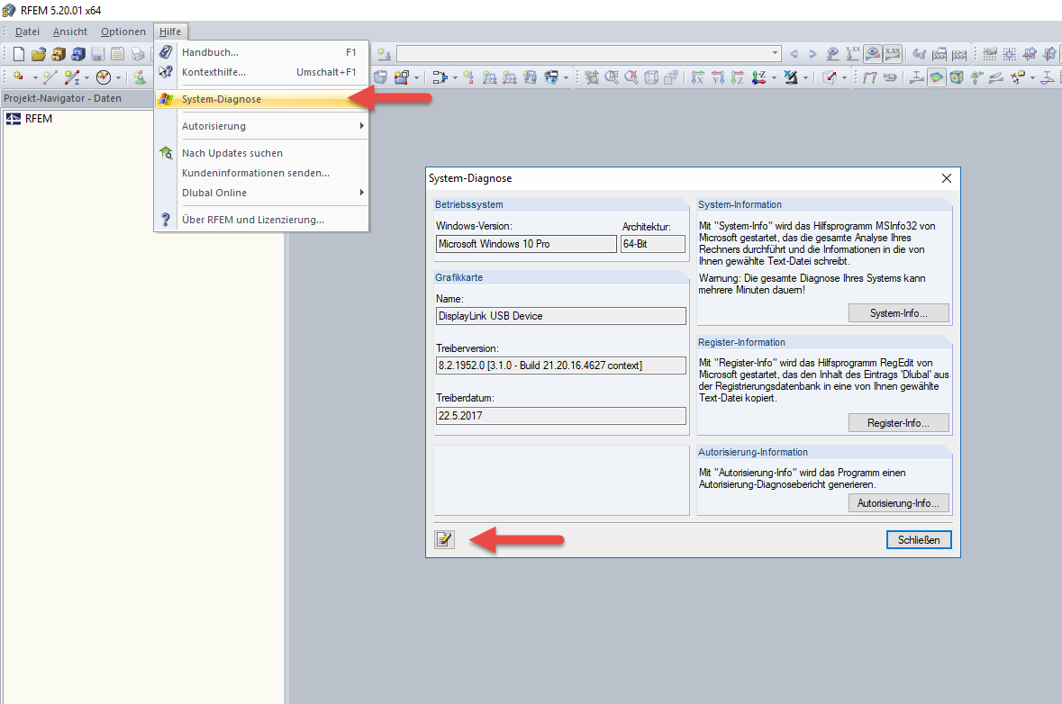Click the Grafikkarte Name field
The image size is (1062, 704).
point(561,315)
